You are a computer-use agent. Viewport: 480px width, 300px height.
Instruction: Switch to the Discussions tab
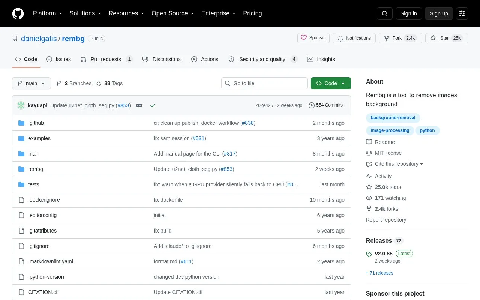point(161,59)
